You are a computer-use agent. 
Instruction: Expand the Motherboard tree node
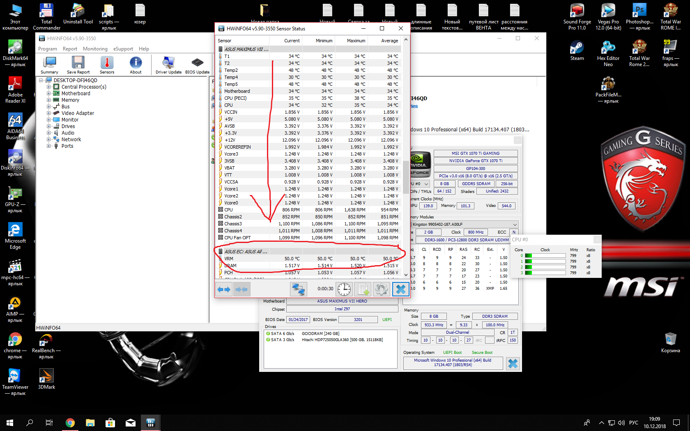(x=49, y=94)
